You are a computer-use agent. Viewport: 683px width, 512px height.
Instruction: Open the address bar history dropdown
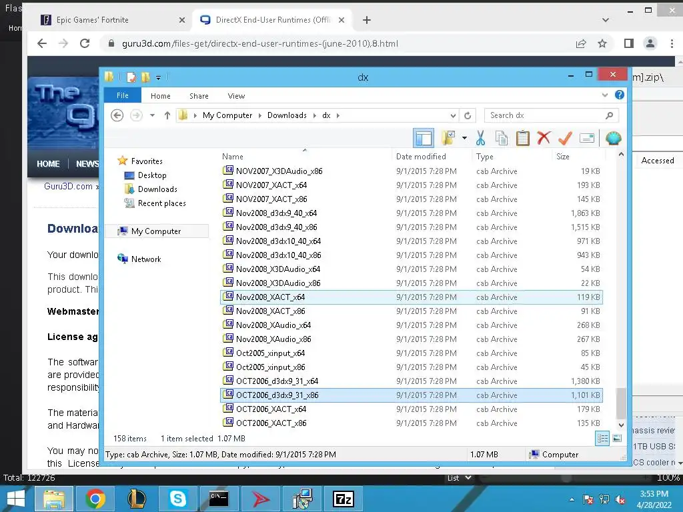[x=453, y=115]
